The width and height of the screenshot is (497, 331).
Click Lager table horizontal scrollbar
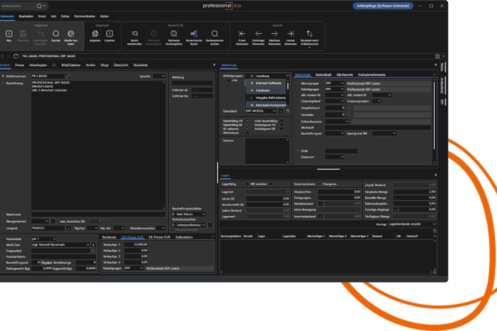[x=326, y=271]
